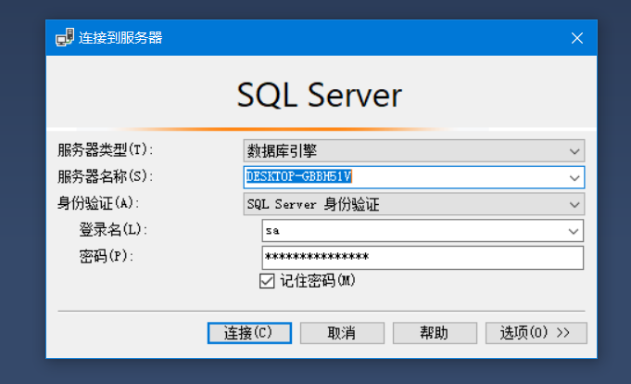This screenshot has width=631, height=384.
Task: Click into the 密码 password field
Action: (423, 258)
